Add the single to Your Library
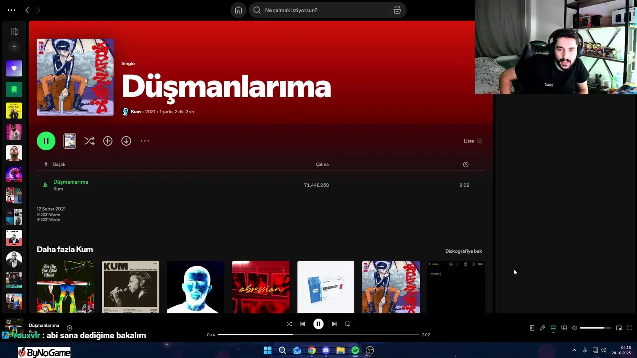This screenshot has width=637, height=358. click(107, 141)
